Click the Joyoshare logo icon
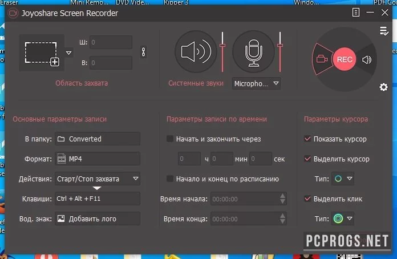This screenshot has height=259, width=397. [x=13, y=13]
